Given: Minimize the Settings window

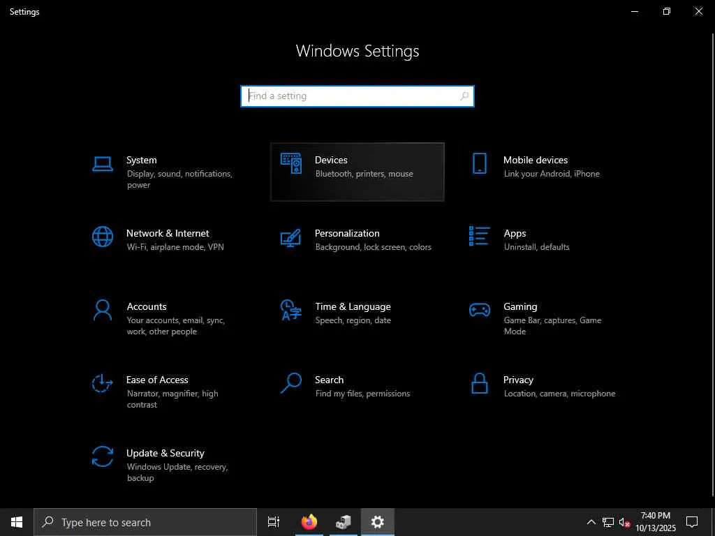Looking at the screenshot, I should click(x=635, y=11).
